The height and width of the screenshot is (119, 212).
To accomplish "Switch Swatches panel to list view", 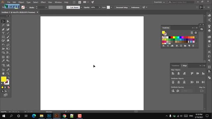I will pyautogui.click(x=192, y=33).
